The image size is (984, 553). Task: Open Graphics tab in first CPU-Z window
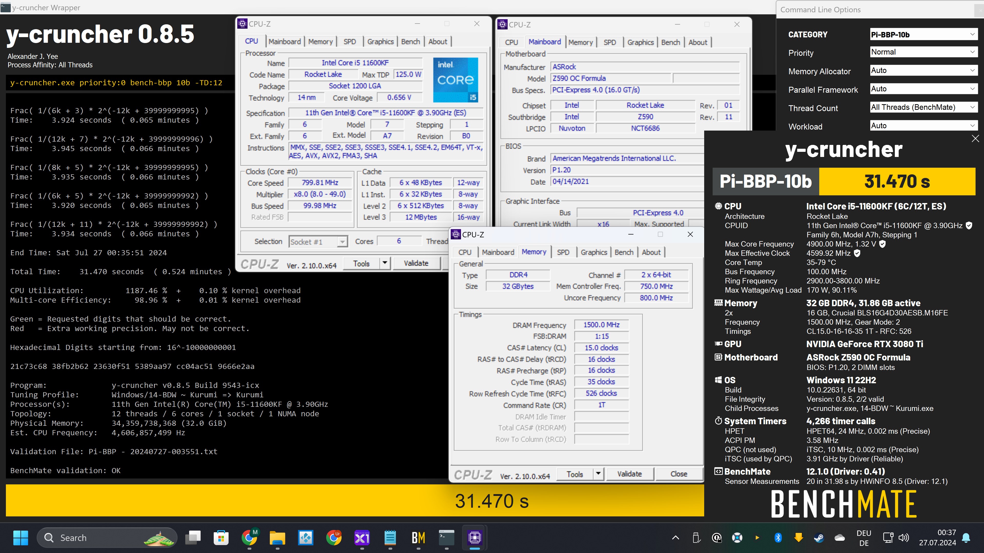tap(380, 41)
